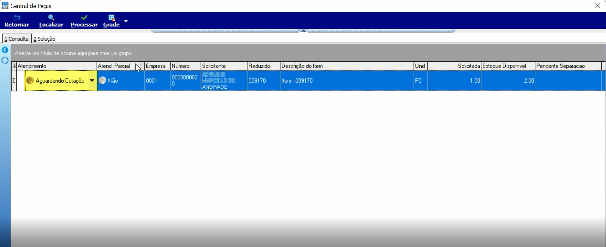Click the Reduzido column header
606x247 pixels.
click(x=264, y=66)
